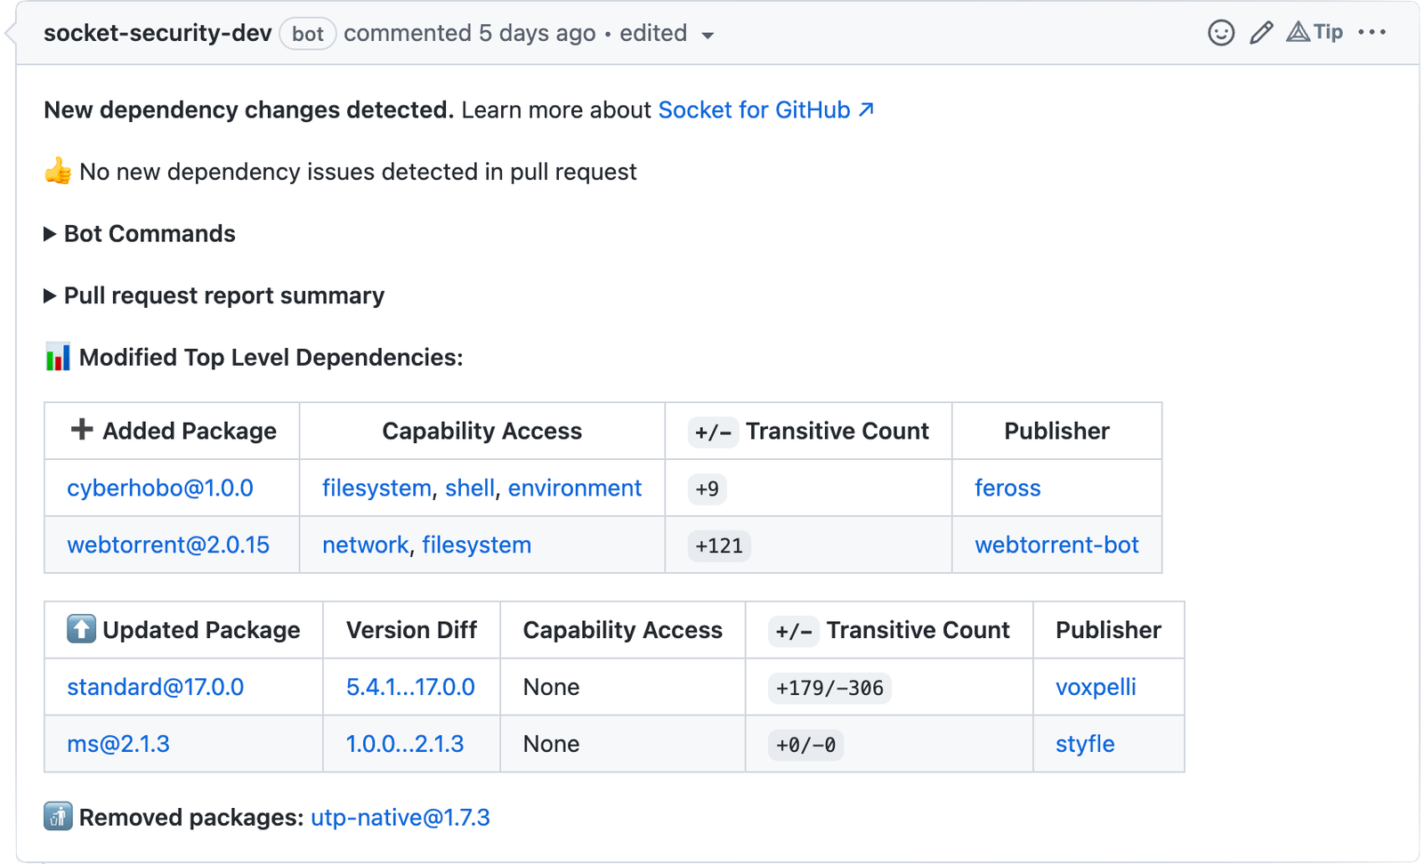Click the +0/-0 transitive count value
The height and width of the screenshot is (864, 1424).
click(x=805, y=745)
